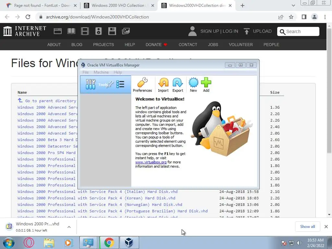Share this page icon in address bar
332x249 pixels.
pyautogui.click(x=281, y=17)
